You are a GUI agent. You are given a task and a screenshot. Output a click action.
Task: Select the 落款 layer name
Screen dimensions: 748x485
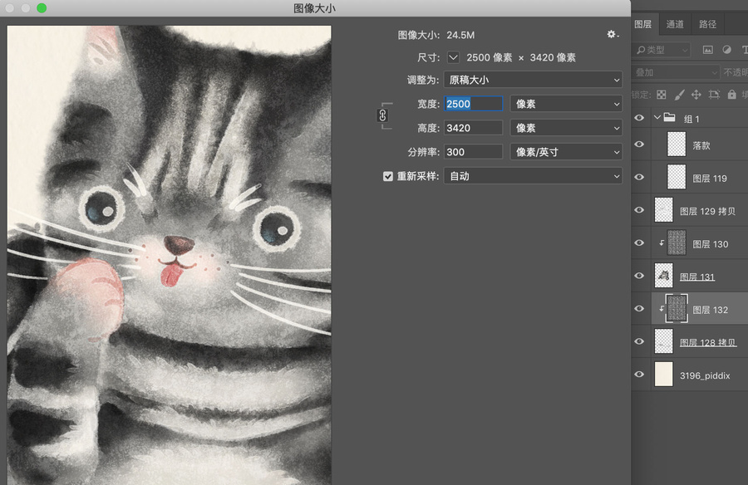point(701,145)
